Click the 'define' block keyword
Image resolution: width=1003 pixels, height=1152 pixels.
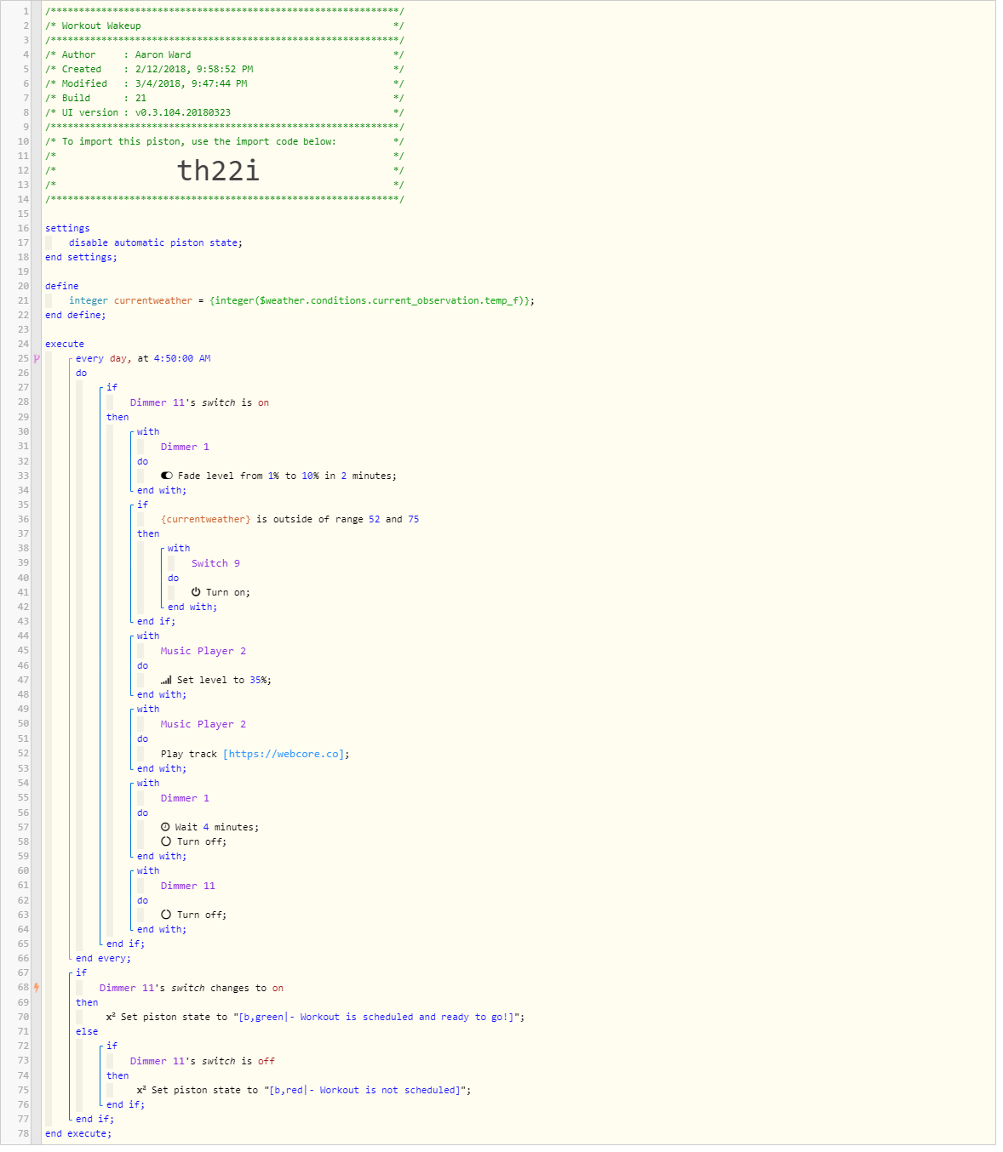(61, 286)
